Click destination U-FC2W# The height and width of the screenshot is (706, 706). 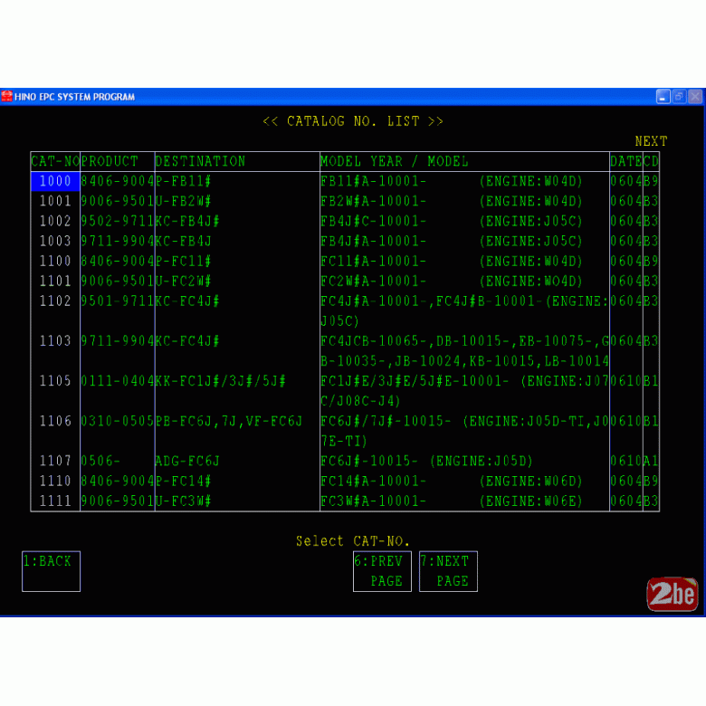(183, 281)
